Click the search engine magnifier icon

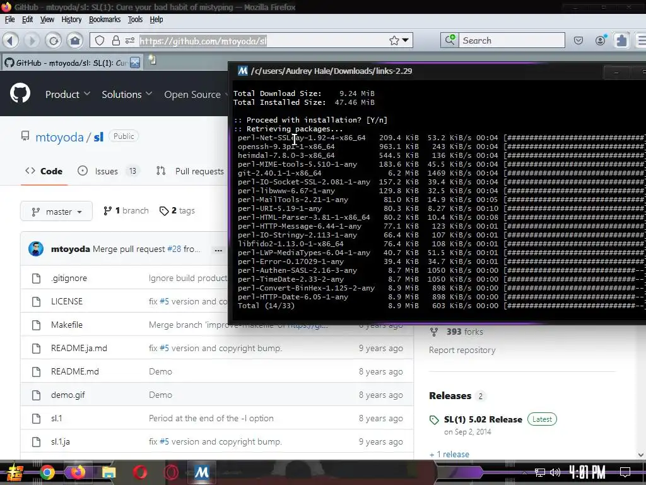pos(450,40)
